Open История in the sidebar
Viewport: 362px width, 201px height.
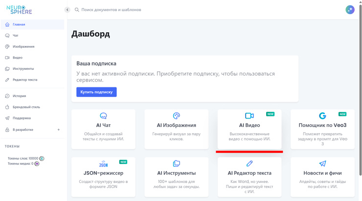pos(20,96)
